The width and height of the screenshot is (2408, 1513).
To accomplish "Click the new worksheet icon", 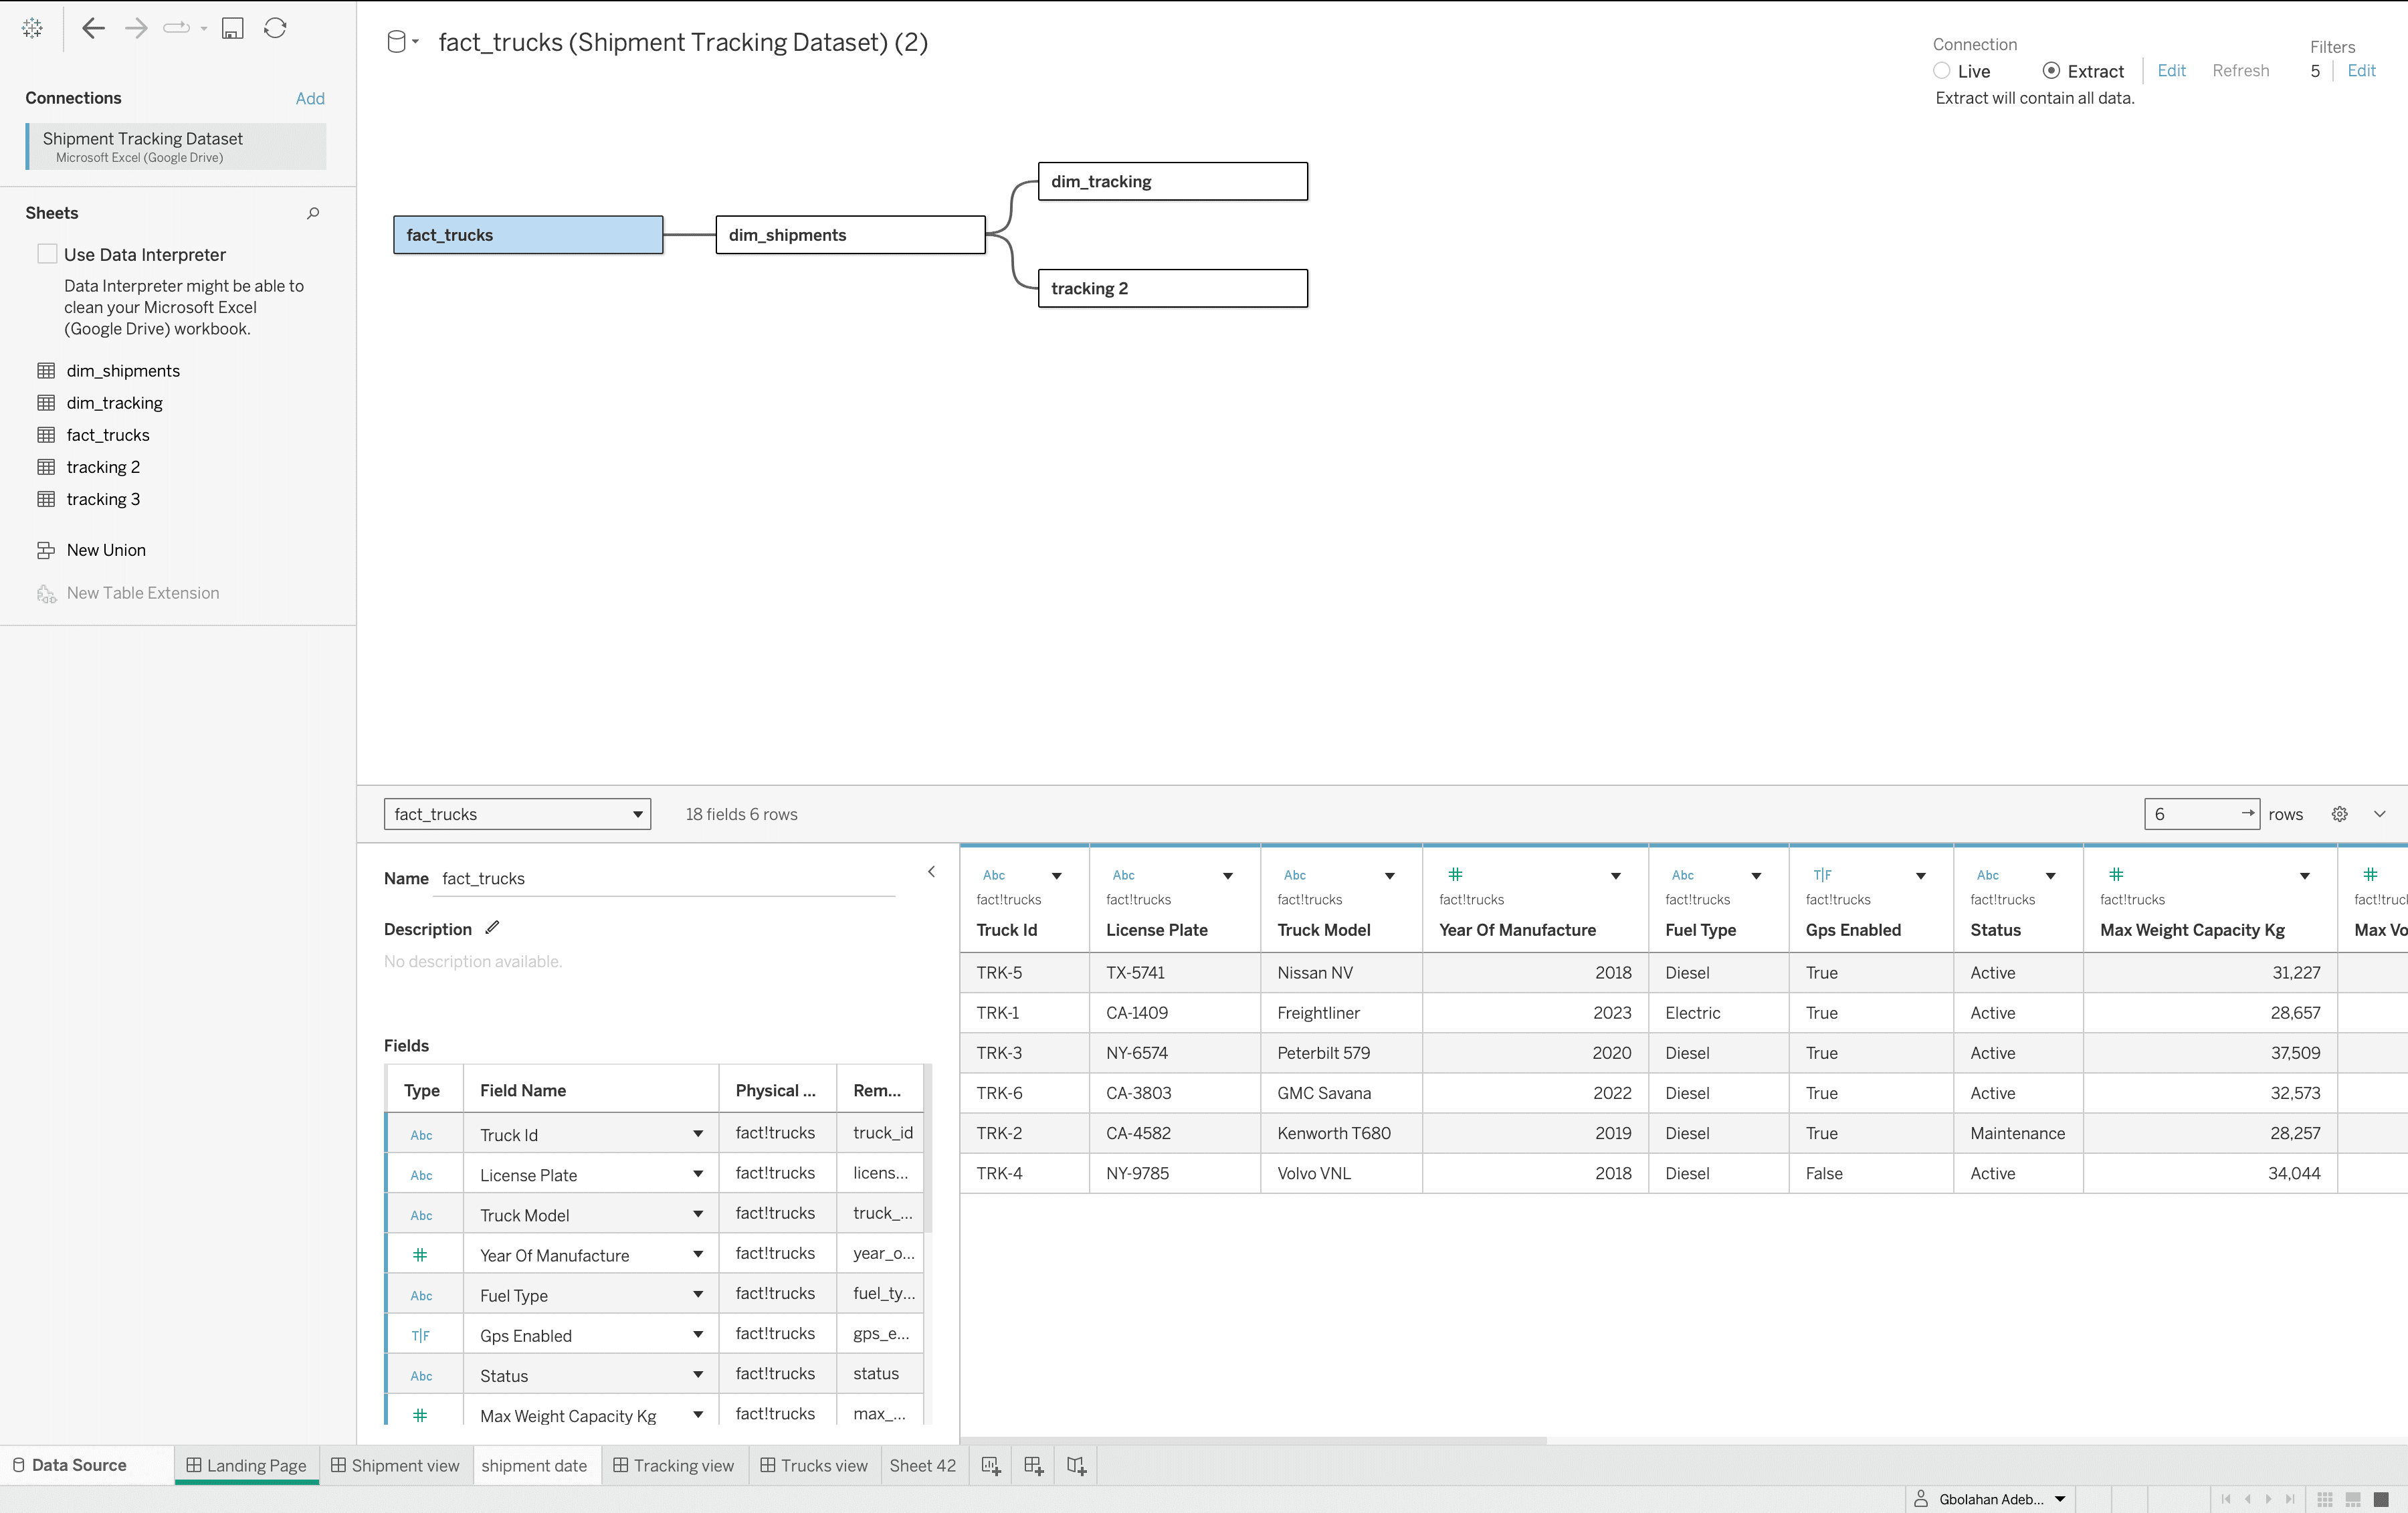I will point(990,1465).
